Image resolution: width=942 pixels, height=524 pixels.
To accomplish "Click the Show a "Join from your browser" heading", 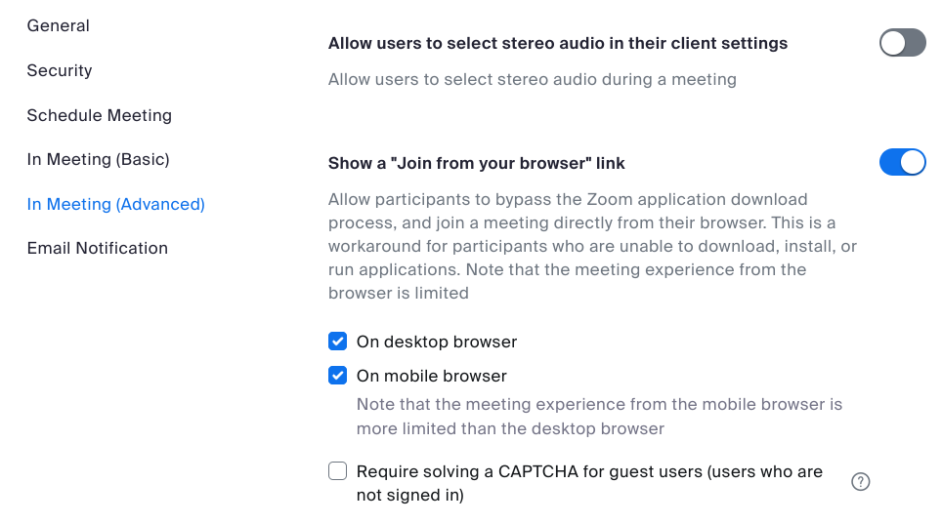I will click(477, 163).
